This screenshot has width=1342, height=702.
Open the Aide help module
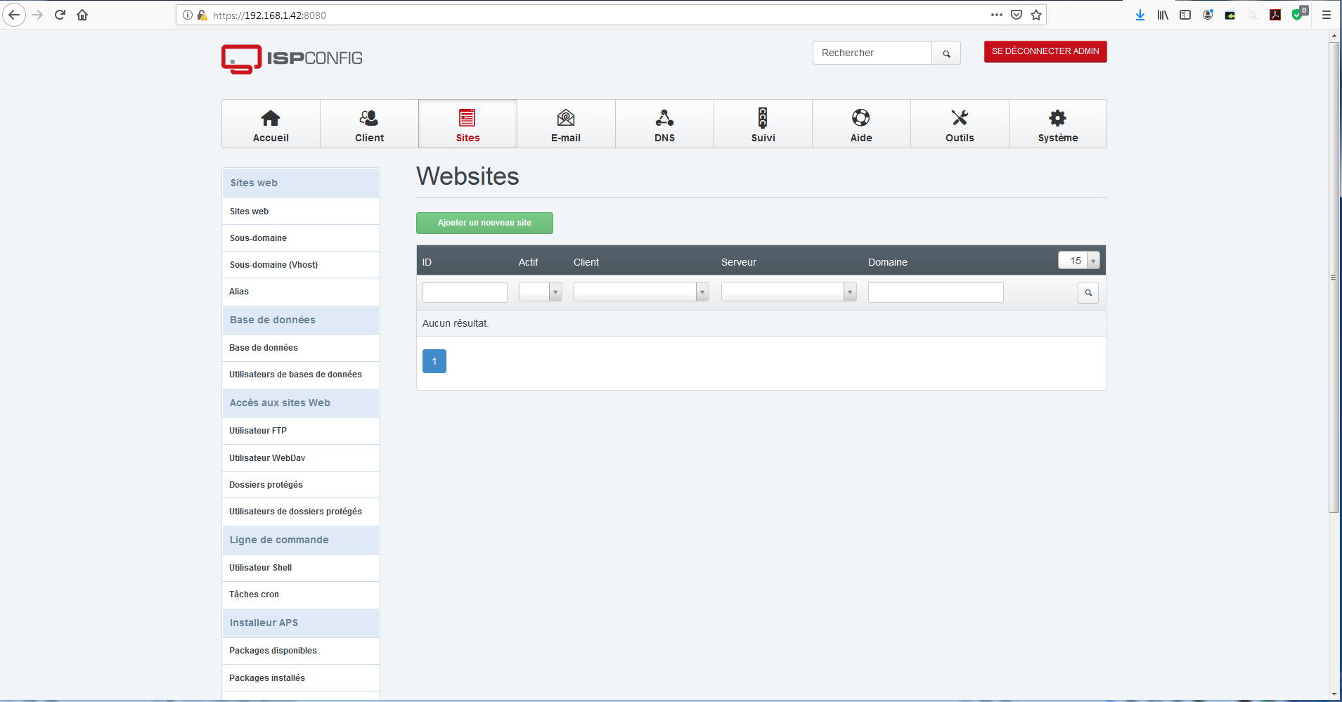point(861,124)
